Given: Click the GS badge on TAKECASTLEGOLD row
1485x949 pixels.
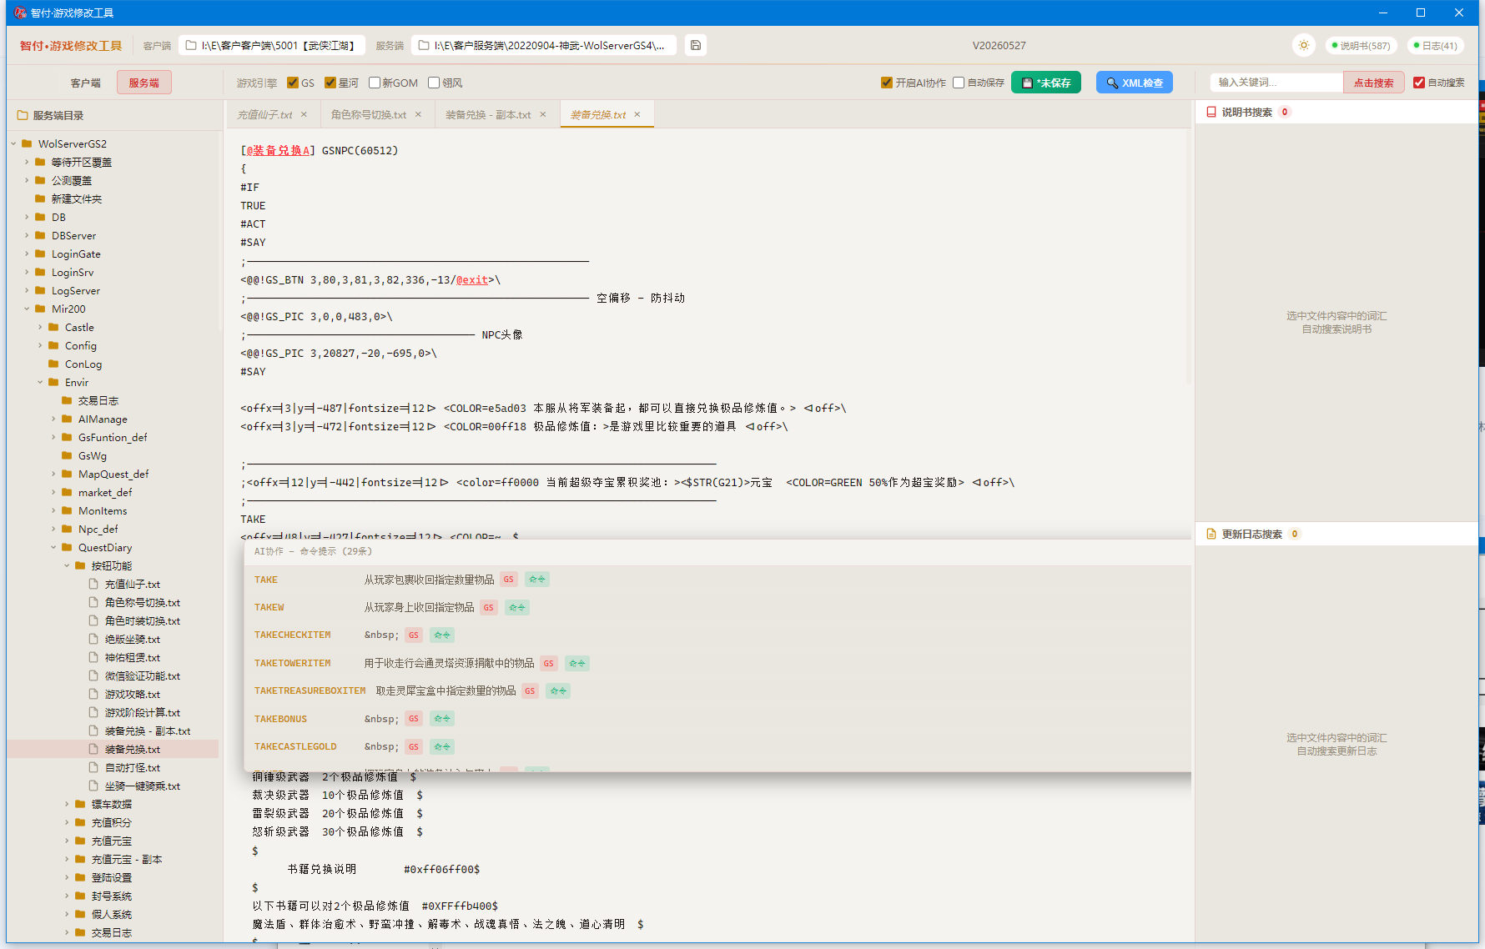Looking at the screenshot, I should pos(414,746).
